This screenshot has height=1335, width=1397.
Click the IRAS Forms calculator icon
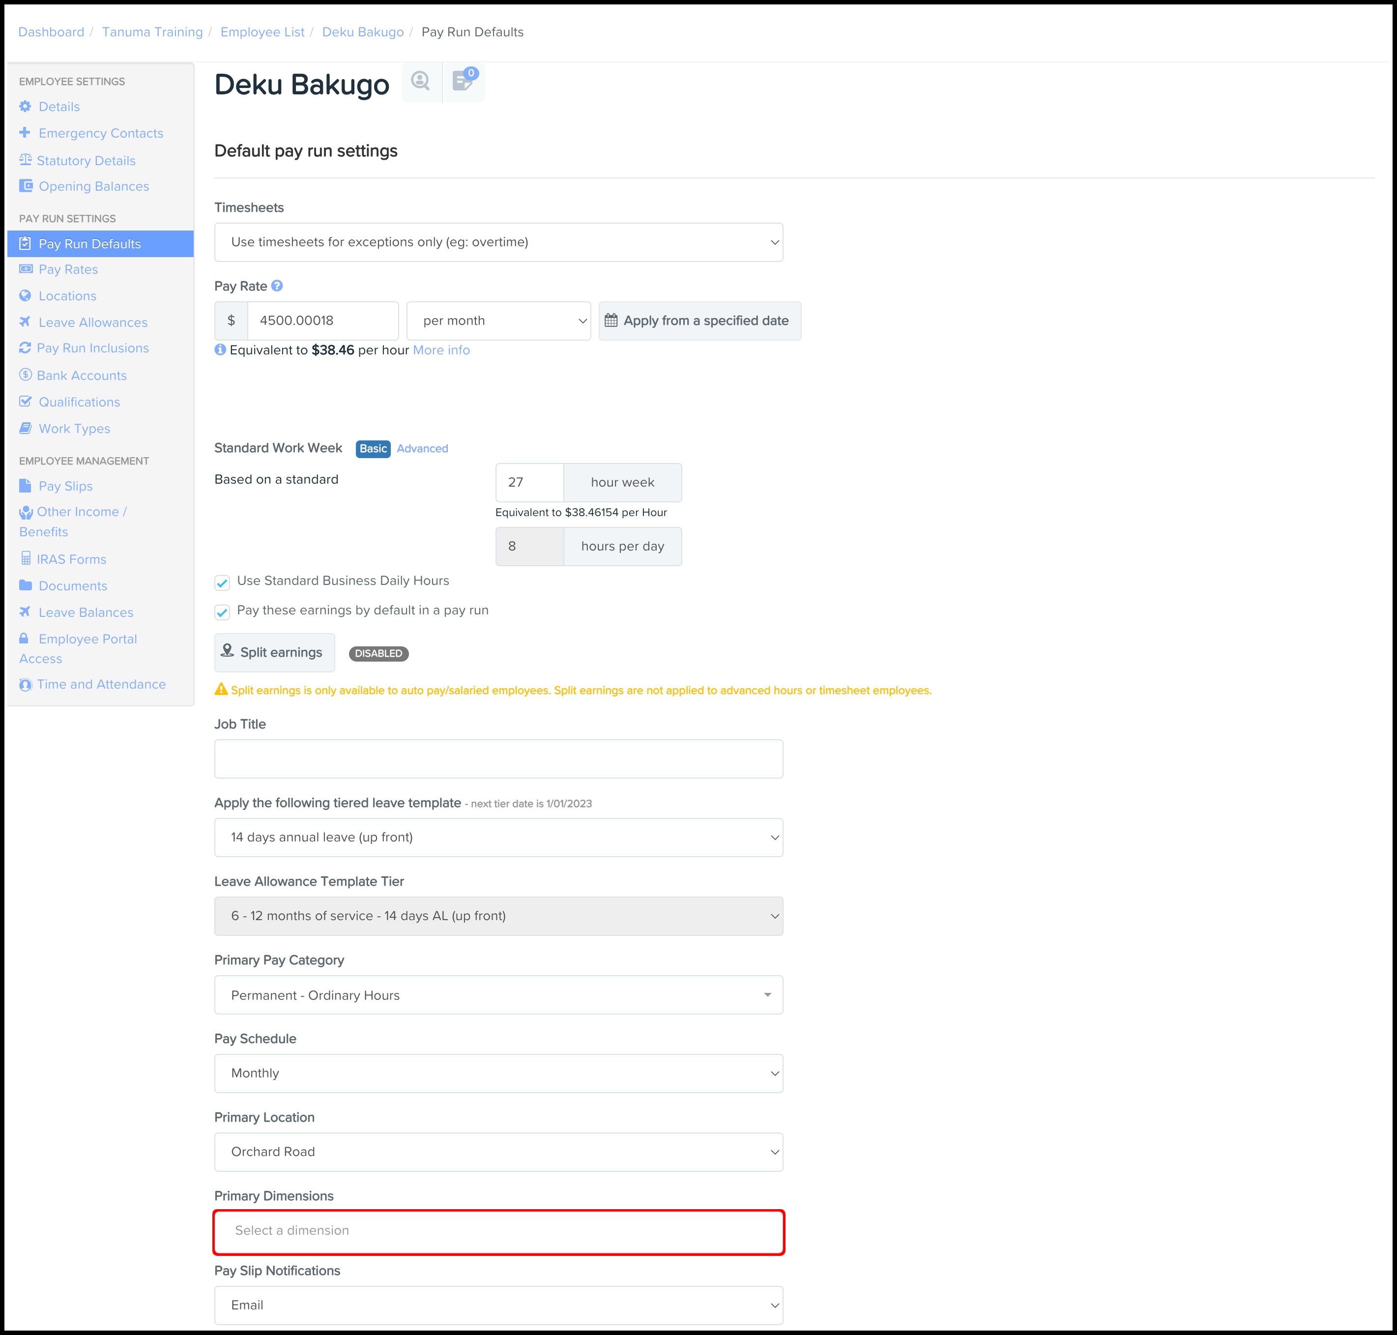[26, 558]
